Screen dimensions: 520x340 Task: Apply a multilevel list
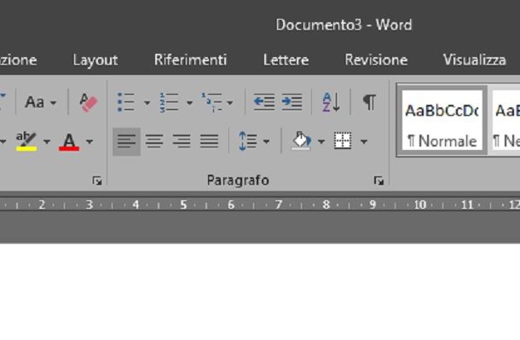[x=211, y=102]
